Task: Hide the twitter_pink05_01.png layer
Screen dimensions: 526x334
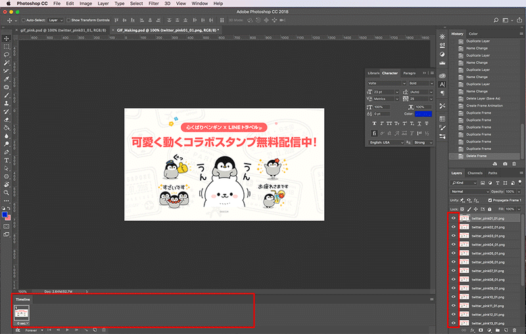Action: [454, 253]
